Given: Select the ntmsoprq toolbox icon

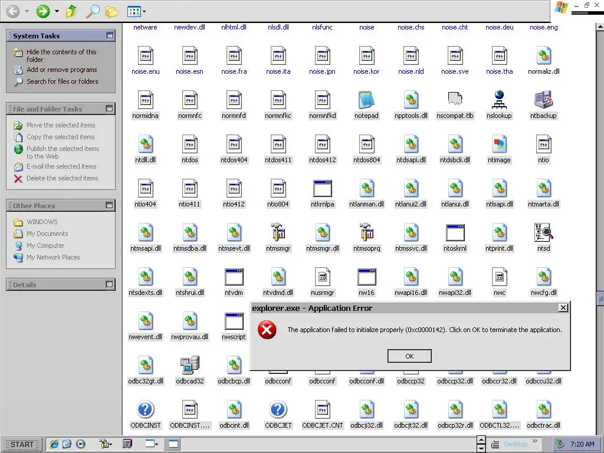Looking at the screenshot, I should pyautogui.click(x=366, y=232).
